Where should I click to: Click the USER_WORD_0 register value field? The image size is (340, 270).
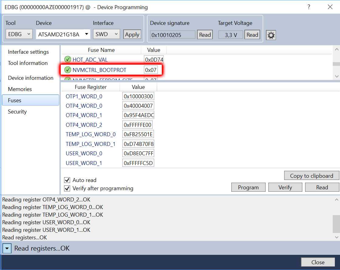coord(138,154)
